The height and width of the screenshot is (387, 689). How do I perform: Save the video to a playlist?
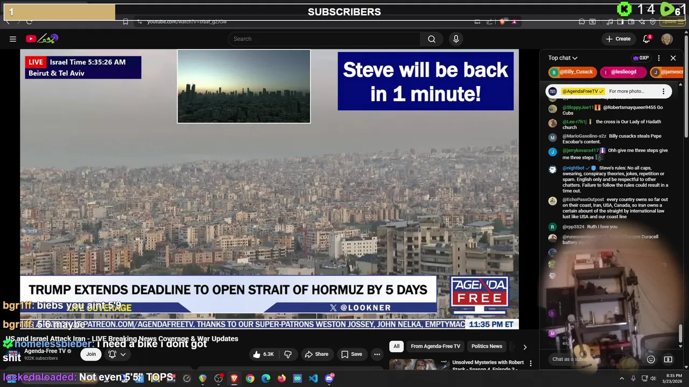point(351,354)
